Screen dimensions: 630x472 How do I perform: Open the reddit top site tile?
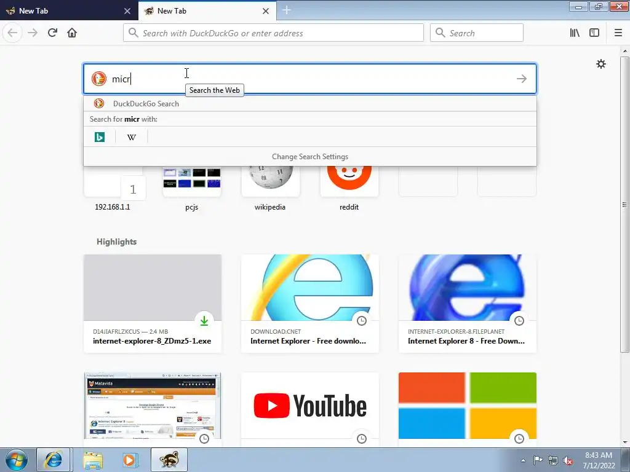[349, 189]
